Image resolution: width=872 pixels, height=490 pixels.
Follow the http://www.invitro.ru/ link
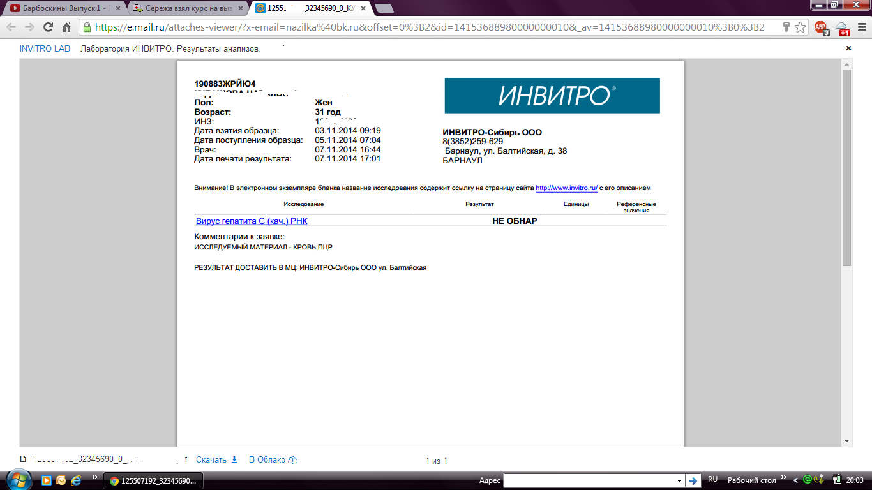566,188
